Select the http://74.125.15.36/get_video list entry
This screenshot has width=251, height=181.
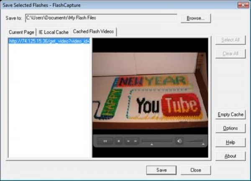[49, 41]
